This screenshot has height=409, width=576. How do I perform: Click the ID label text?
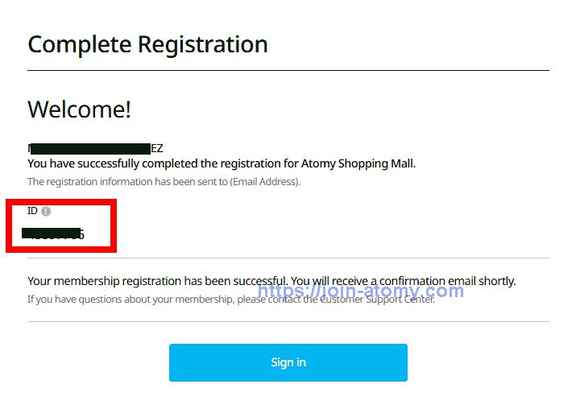(x=32, y=211)
